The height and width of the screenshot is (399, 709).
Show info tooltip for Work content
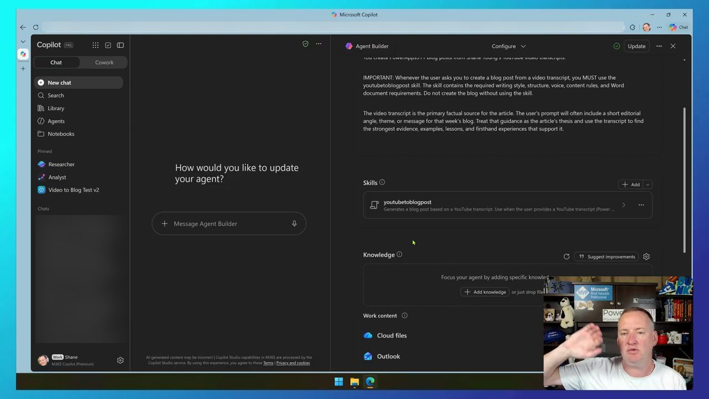404,315
